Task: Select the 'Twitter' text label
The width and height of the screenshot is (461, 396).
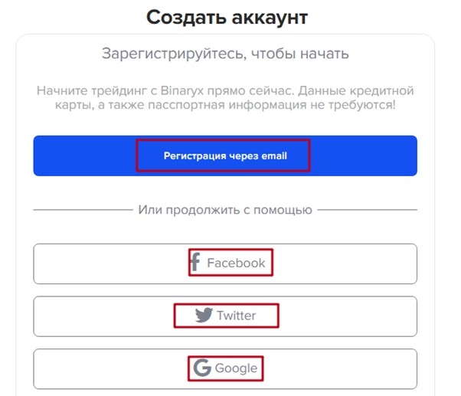Action: tap(237, 316)
